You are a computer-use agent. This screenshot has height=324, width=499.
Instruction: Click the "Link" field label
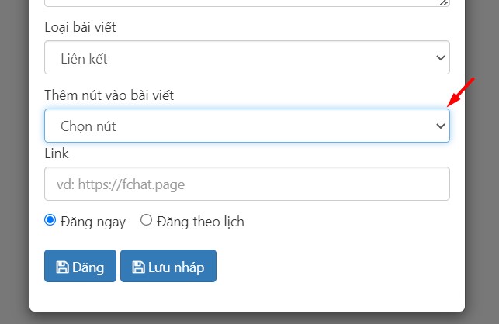coord(57,153)
